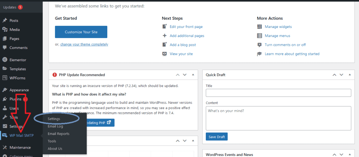The image size is (359, 157).
Task: Click change your theme completely link
Action: tap(84, 44)
